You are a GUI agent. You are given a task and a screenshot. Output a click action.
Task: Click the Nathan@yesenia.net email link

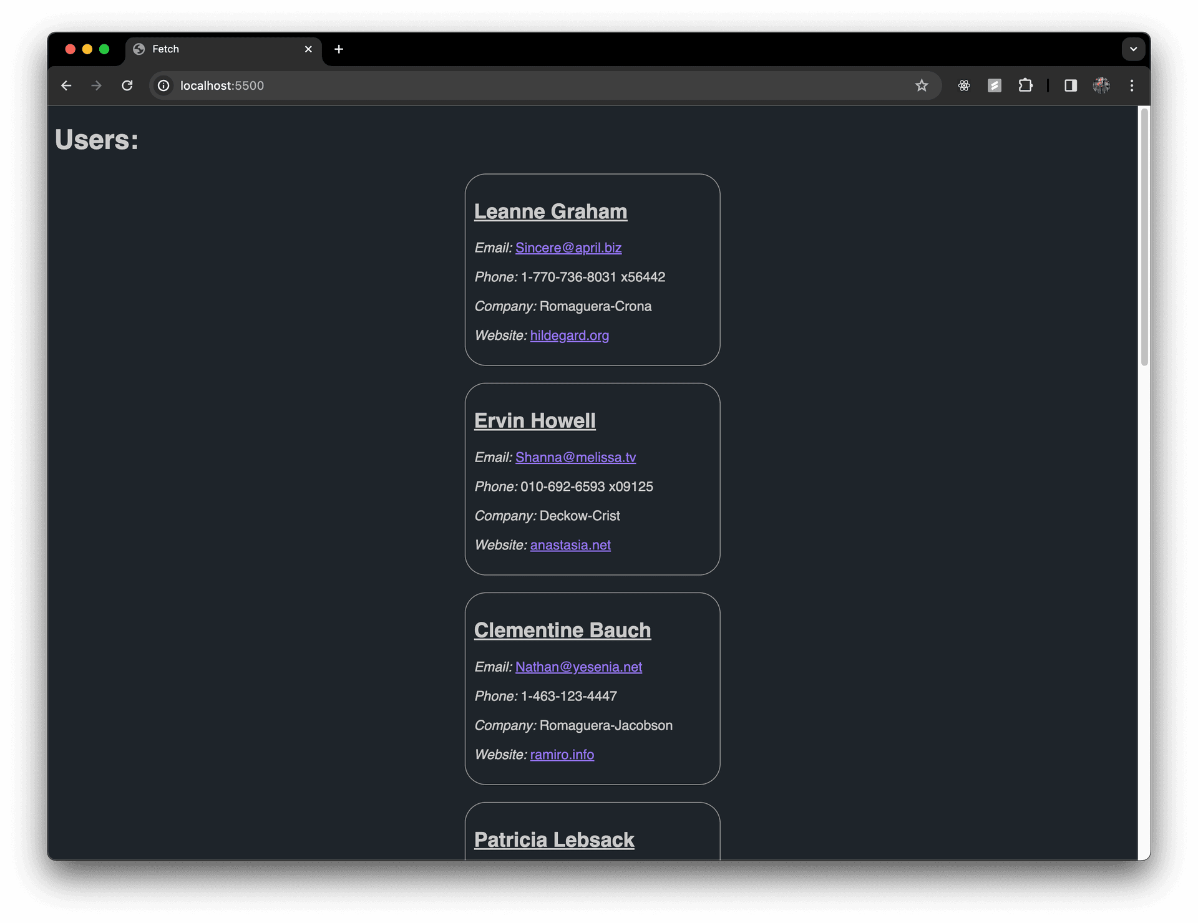coord(578,667)
